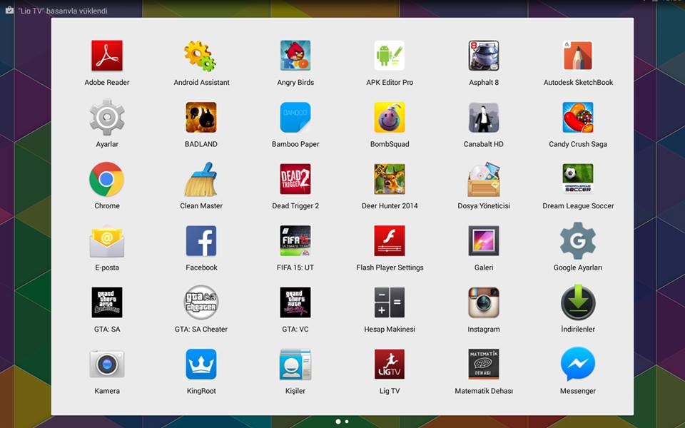Go to second app drawer page dot
Screen dimensions: 685x428
pyautogui.click(x=347, y=422)
